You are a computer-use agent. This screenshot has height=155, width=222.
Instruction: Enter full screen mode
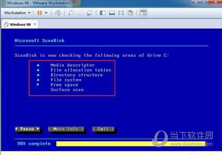[121, 13]
